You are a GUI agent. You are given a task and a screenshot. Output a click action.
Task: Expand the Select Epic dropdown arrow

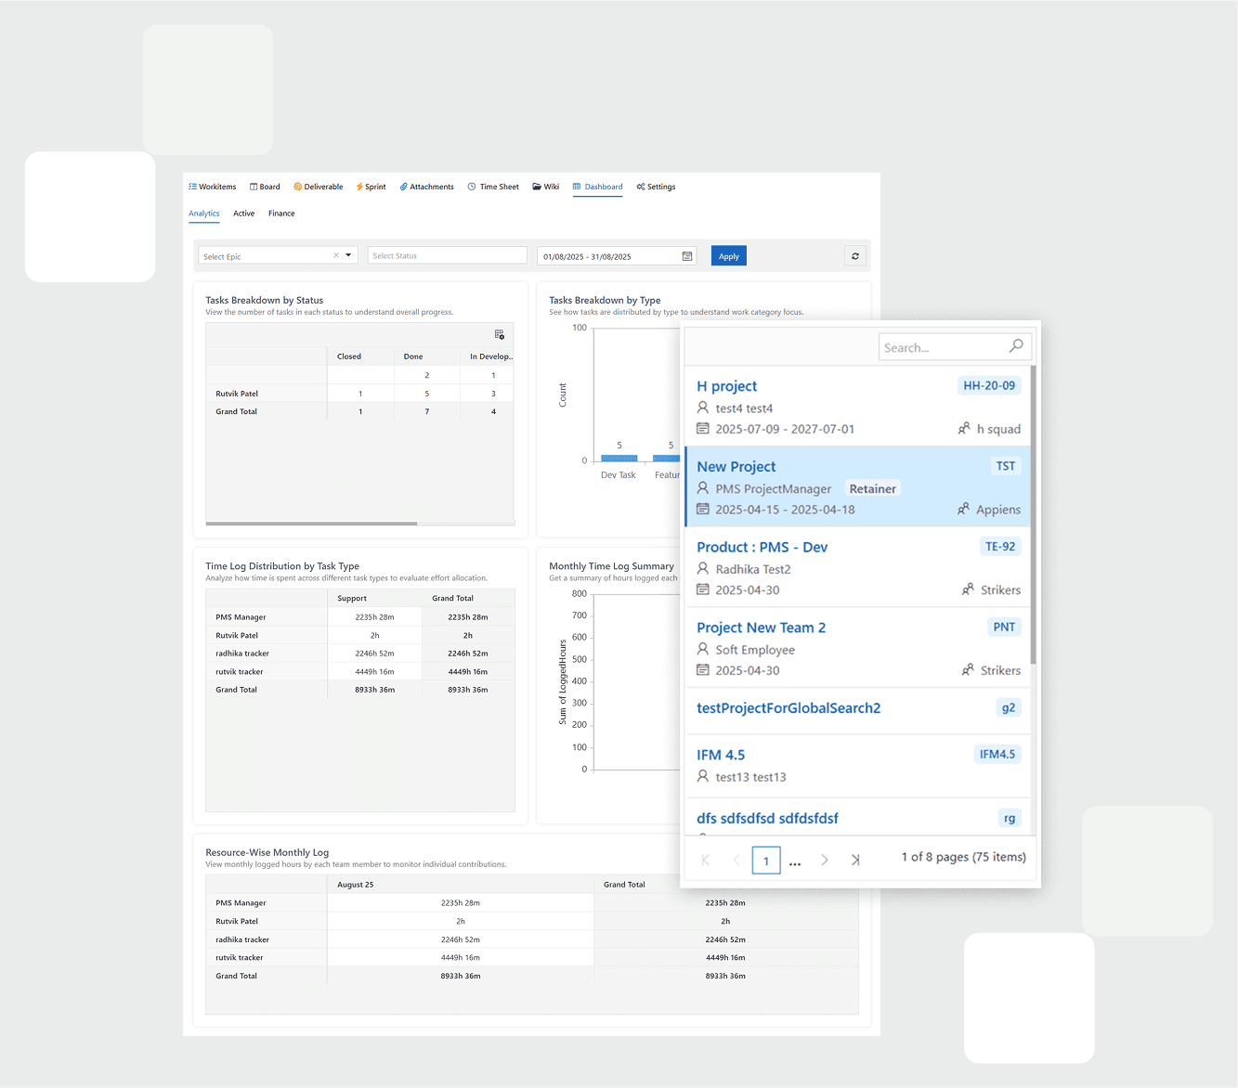[349, 255]
